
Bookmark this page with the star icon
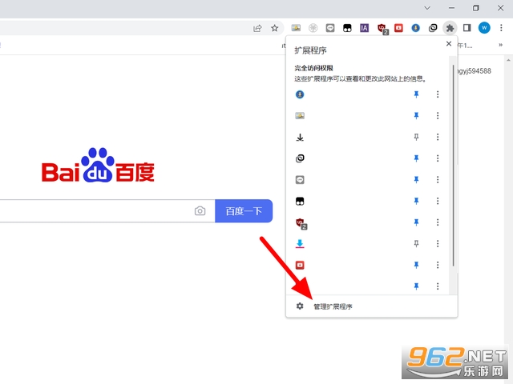coord(274,28)
